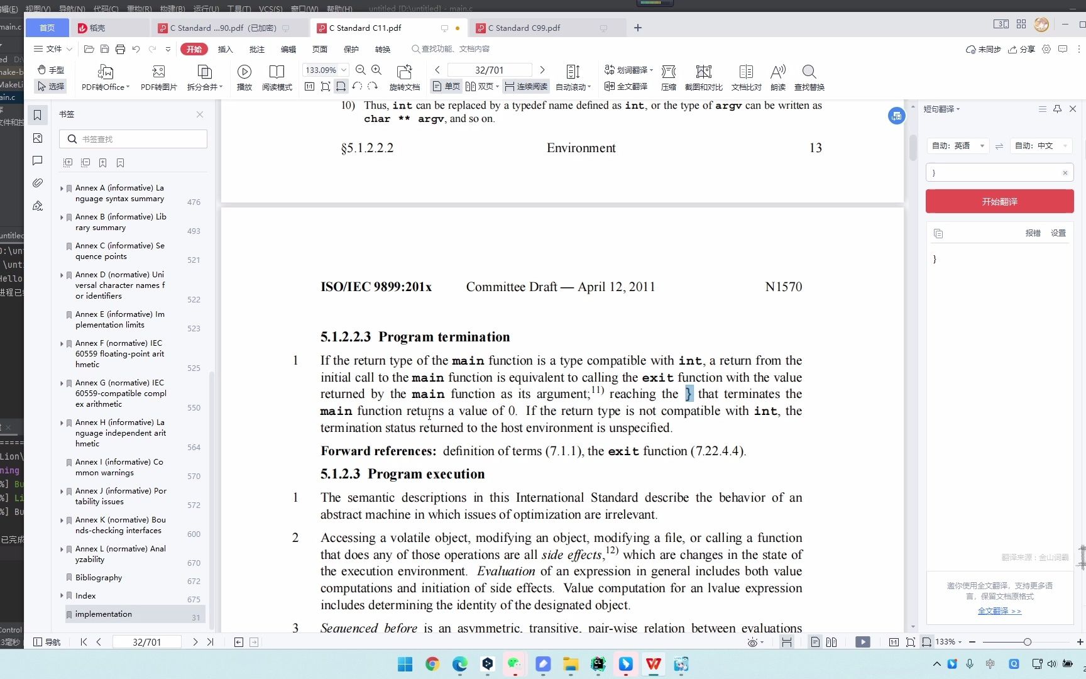Activate the Select tool (选择)
The width and height of the screenshot is (1086, 679).
[x=50, y=86]
